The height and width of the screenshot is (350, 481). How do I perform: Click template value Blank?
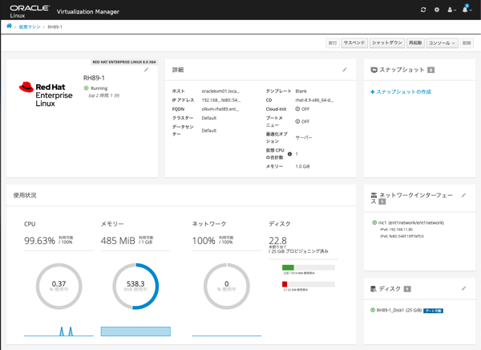coord(301,92)
